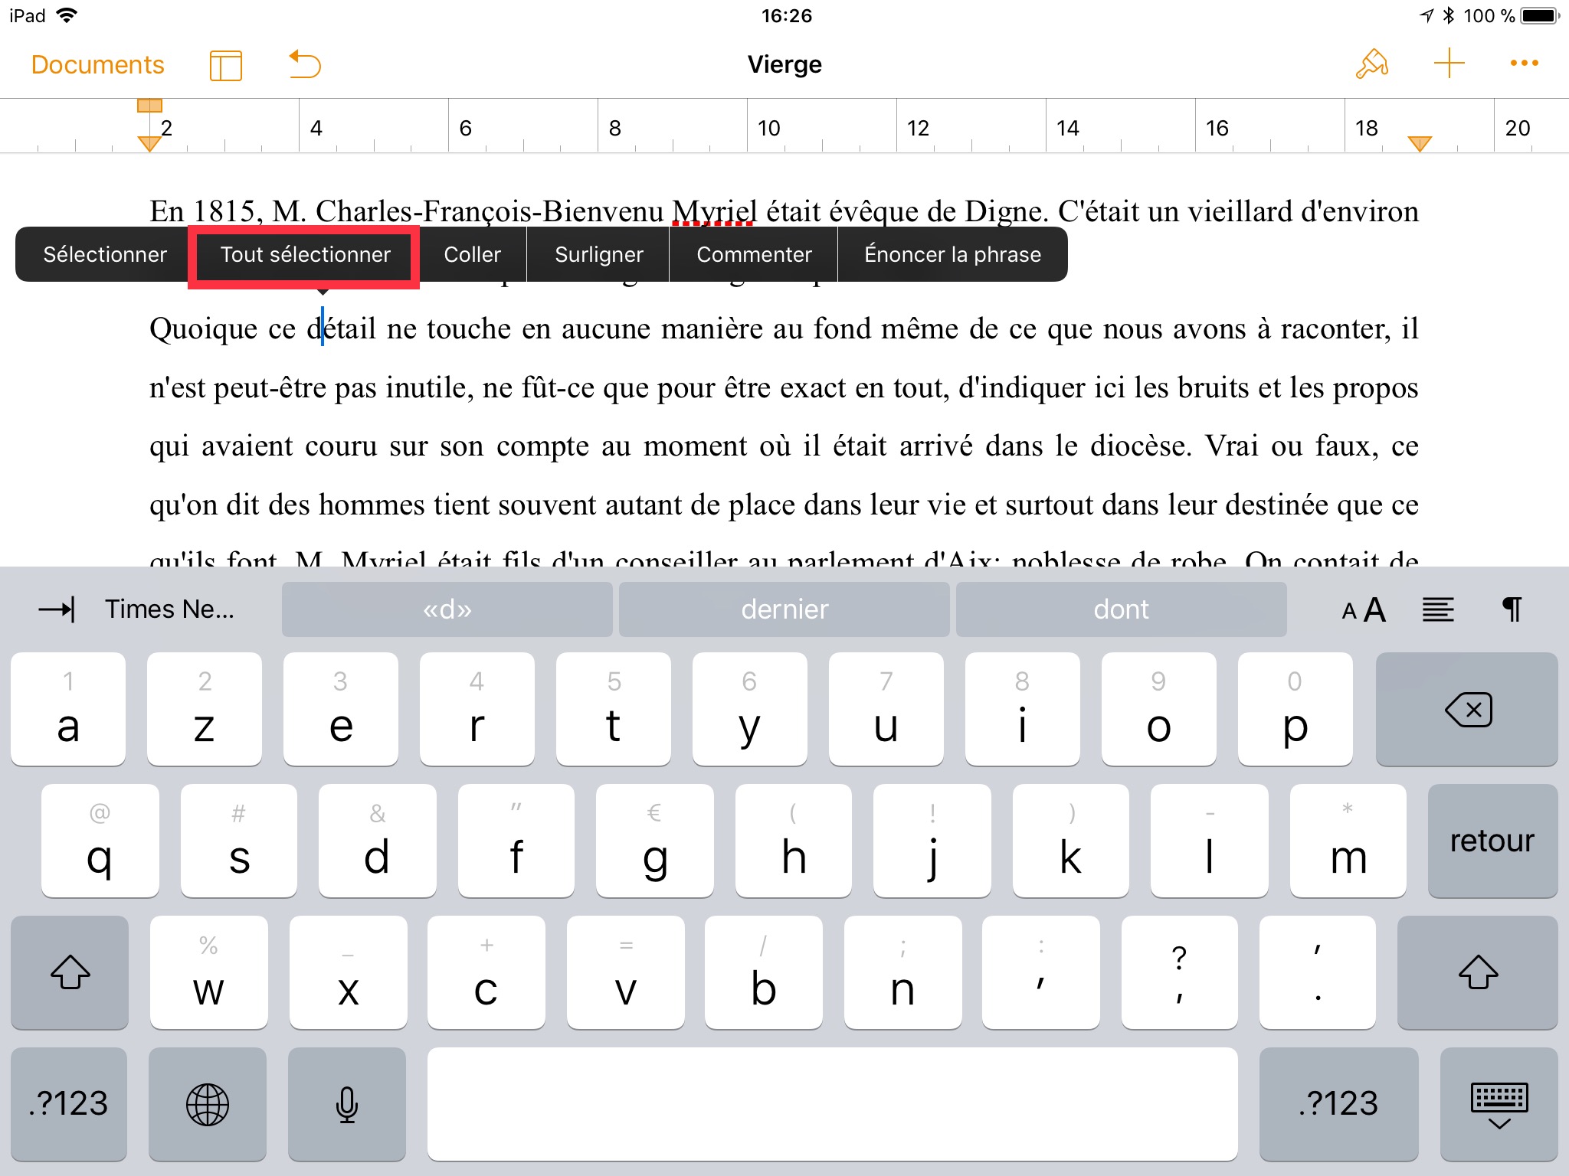Viewport: 1569px width, 1176px height.
Task: Tap the tab indent arrow icon
Action: click(57, 609)
